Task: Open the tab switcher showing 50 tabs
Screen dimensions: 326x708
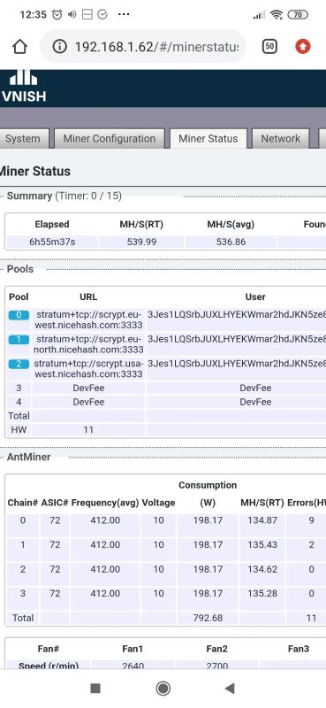Action: click(x=269, y=46)
